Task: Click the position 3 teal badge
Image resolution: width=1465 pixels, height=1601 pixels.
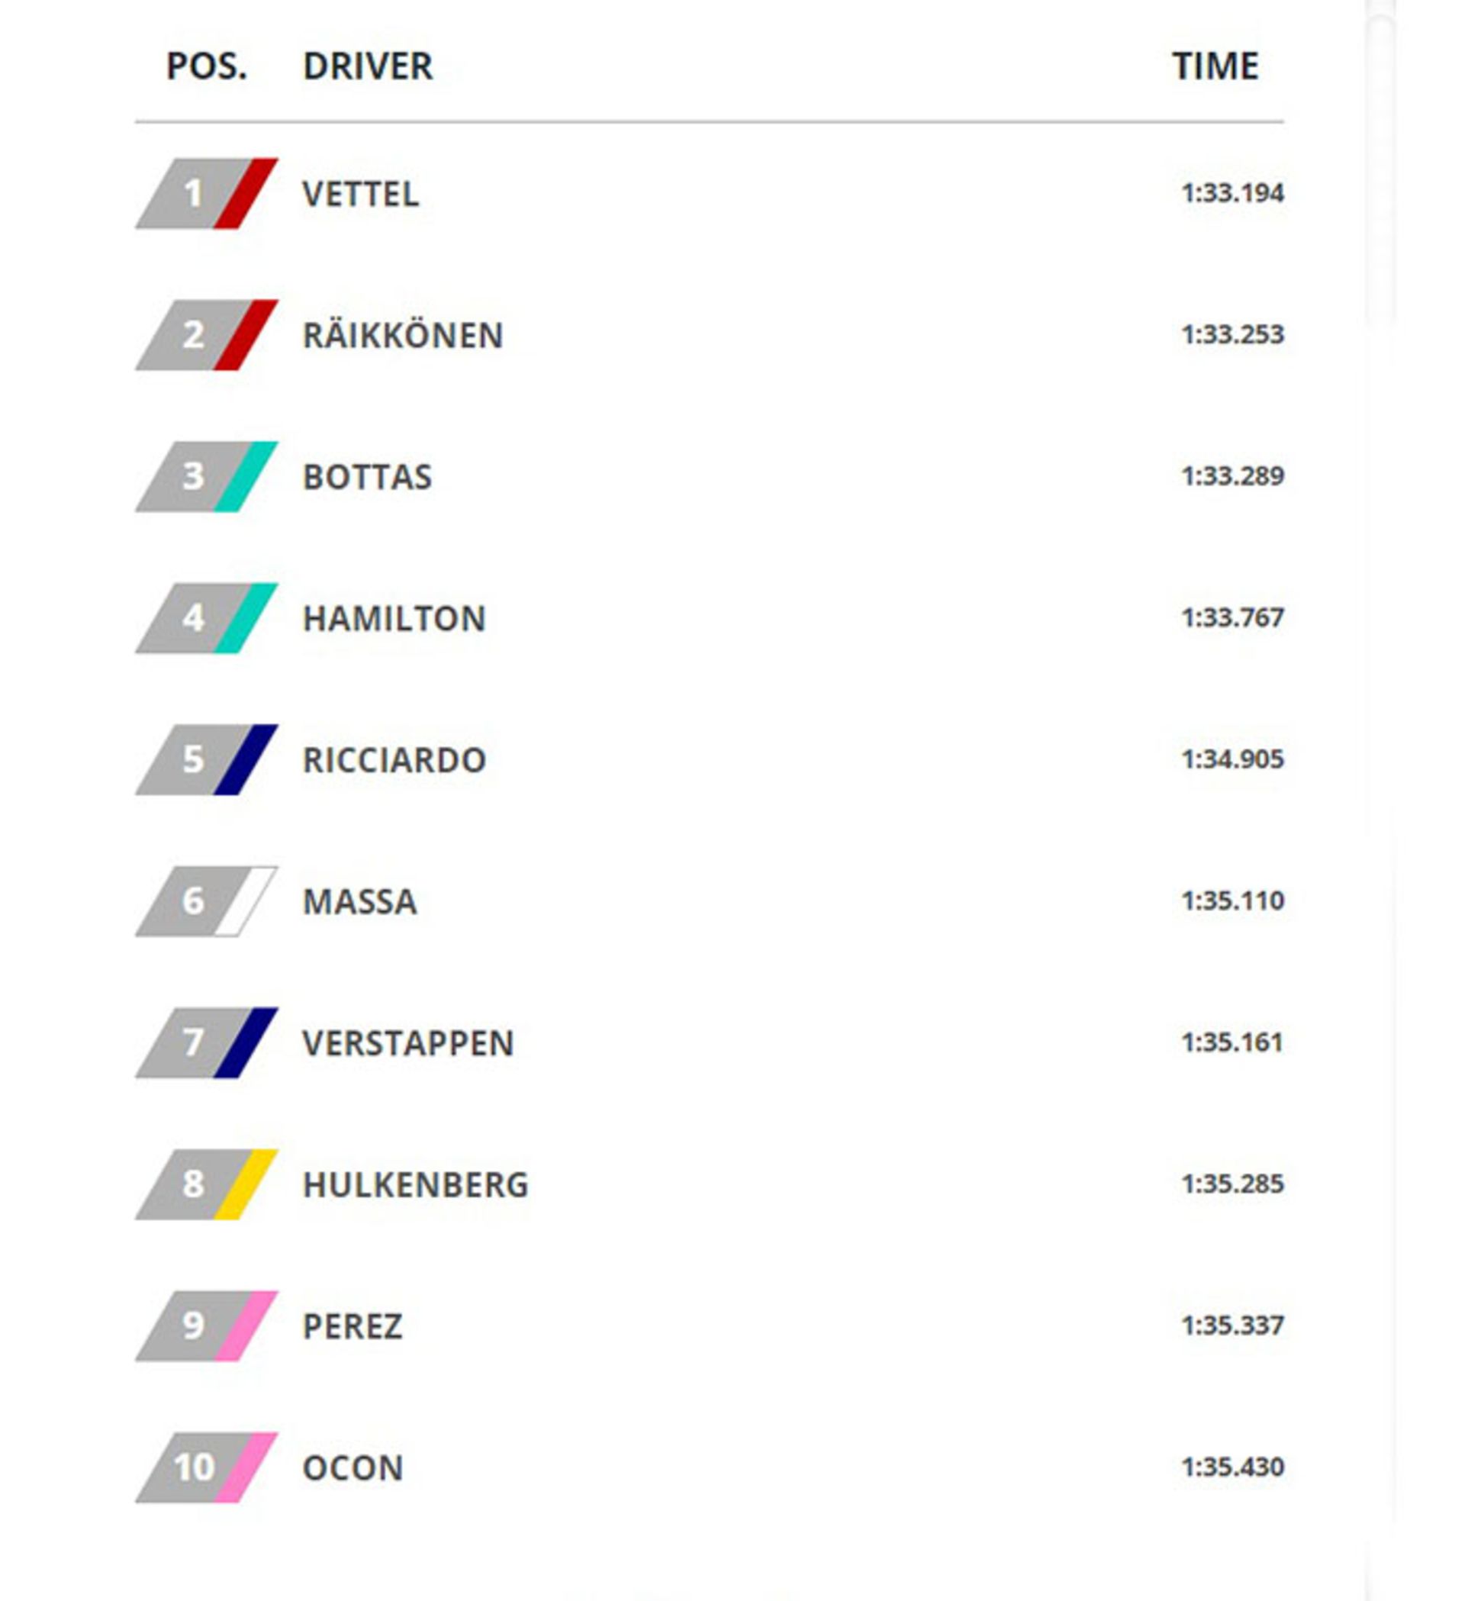Action: [x=207, y=476]
